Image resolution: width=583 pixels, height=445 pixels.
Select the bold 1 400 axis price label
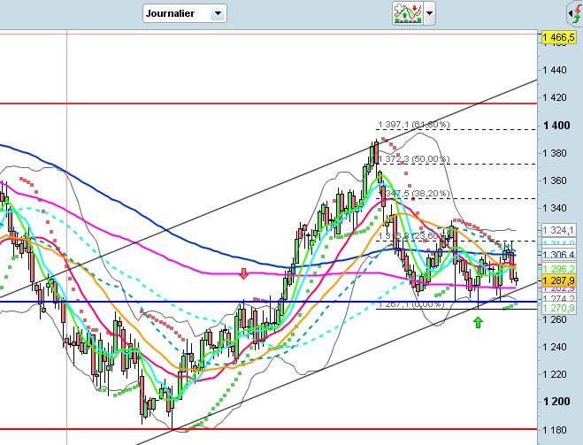click(x=556, y=126)
